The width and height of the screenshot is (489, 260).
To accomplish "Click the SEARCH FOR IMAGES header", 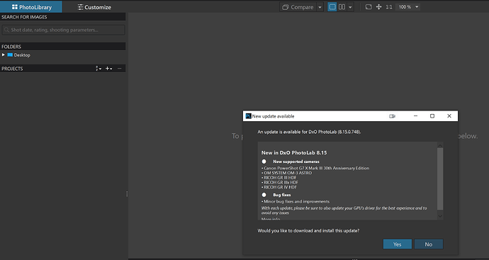I will point(62,17).
